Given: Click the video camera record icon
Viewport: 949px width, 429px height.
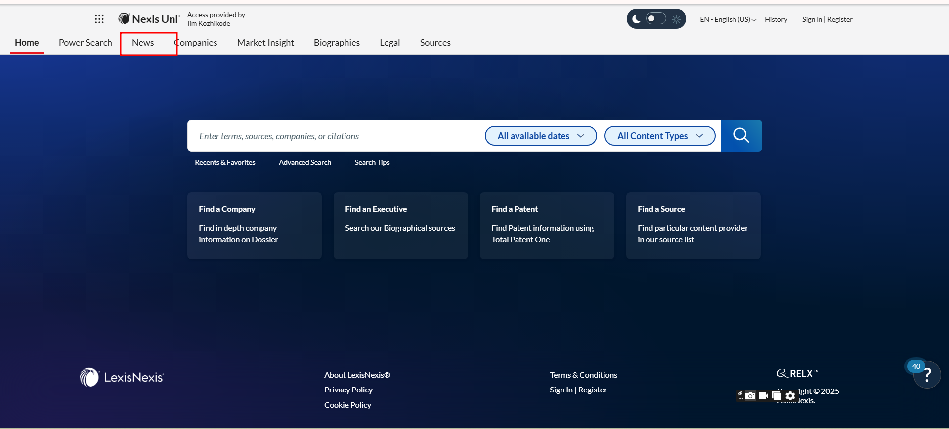Looking at the screenshot, I should [x=763, y=396].
